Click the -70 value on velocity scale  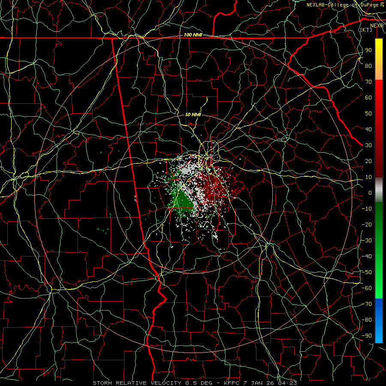(367, 304)
